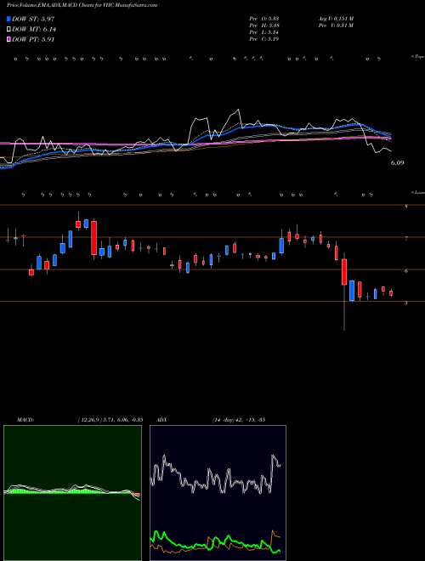Click the price axis label 6
The width and height of the screenshot is (425, 561).
406,271
